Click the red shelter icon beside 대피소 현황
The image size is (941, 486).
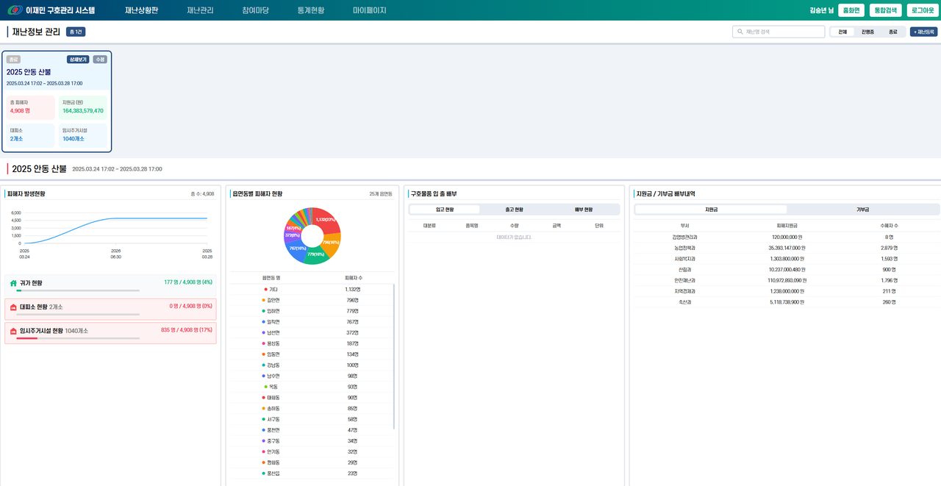pyautogui.click(x=13, y=306)
